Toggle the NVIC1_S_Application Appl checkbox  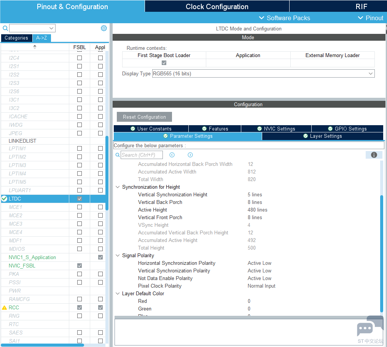100,257
